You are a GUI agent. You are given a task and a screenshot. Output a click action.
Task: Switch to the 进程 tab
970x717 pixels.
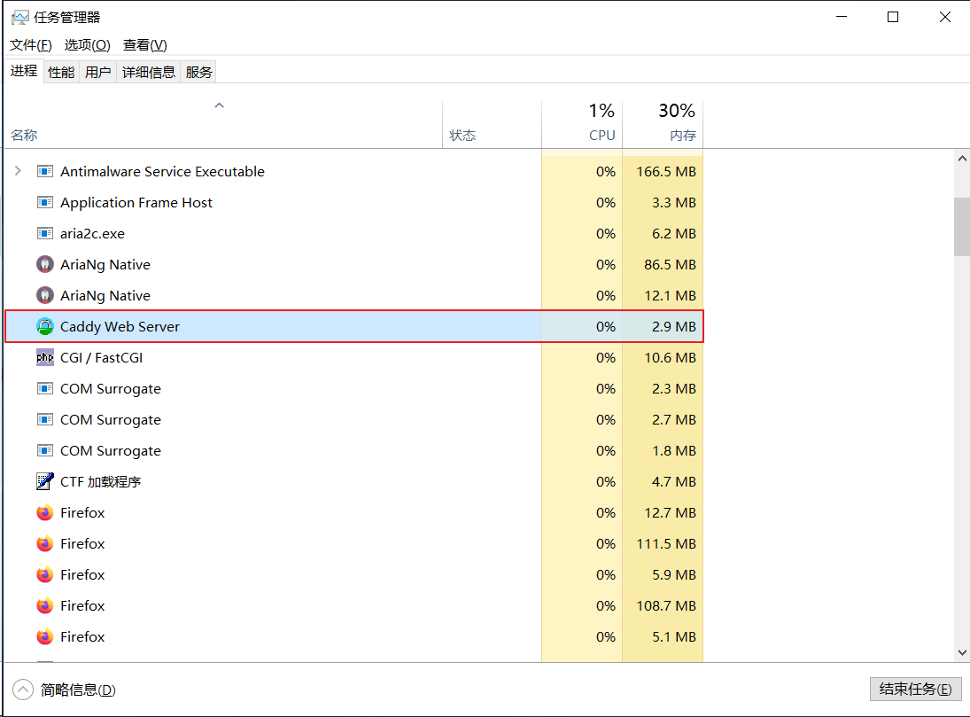pos(24,71)
